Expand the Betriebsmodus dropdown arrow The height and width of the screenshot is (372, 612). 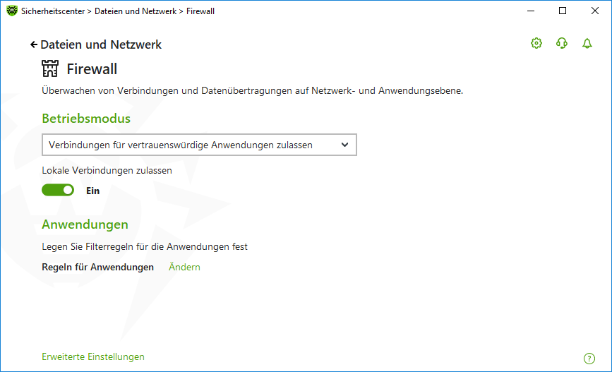click(344, 145)
